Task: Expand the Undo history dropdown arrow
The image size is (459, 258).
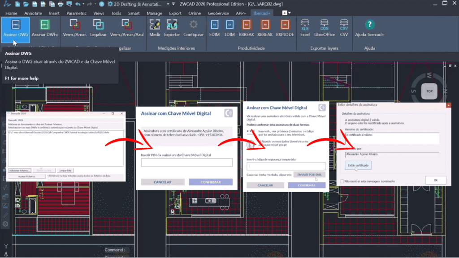Action: pyautogui.click(x=83, y=4)
